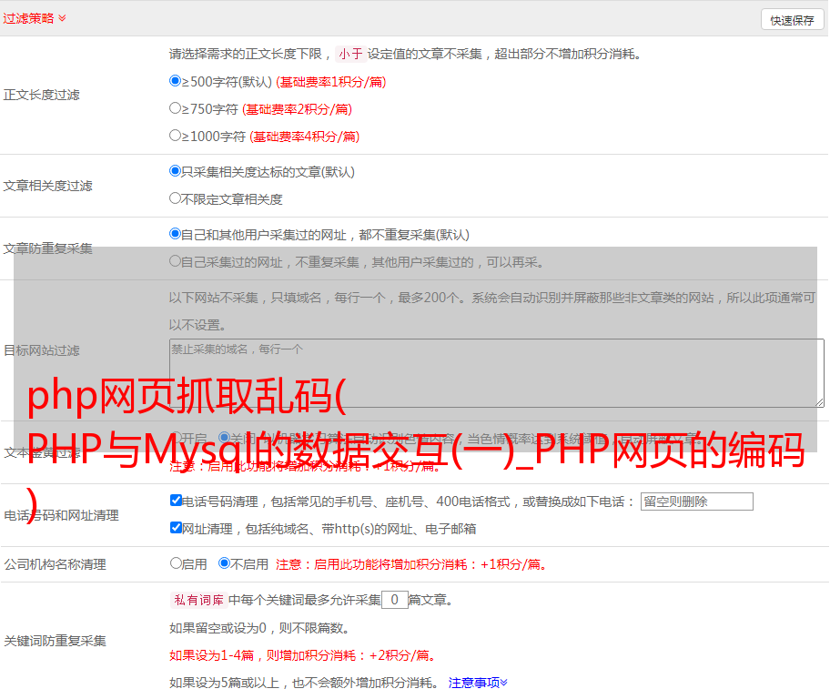The width and height of the screenshot is (830, 699).
Task: Select 不启用 for 公司机构名称清理
Action: 224,562
